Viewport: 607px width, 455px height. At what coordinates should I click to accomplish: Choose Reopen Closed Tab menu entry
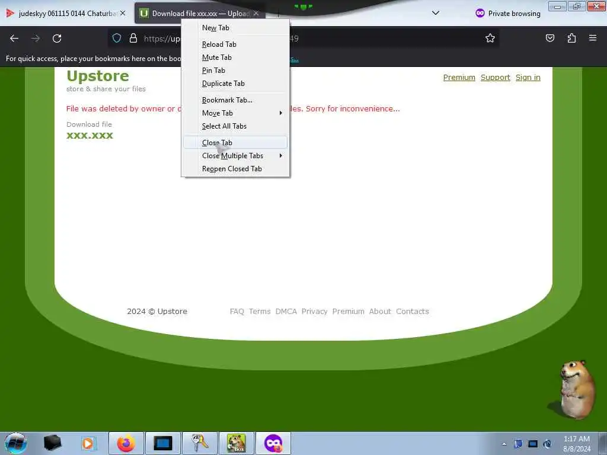coord(235,169)
